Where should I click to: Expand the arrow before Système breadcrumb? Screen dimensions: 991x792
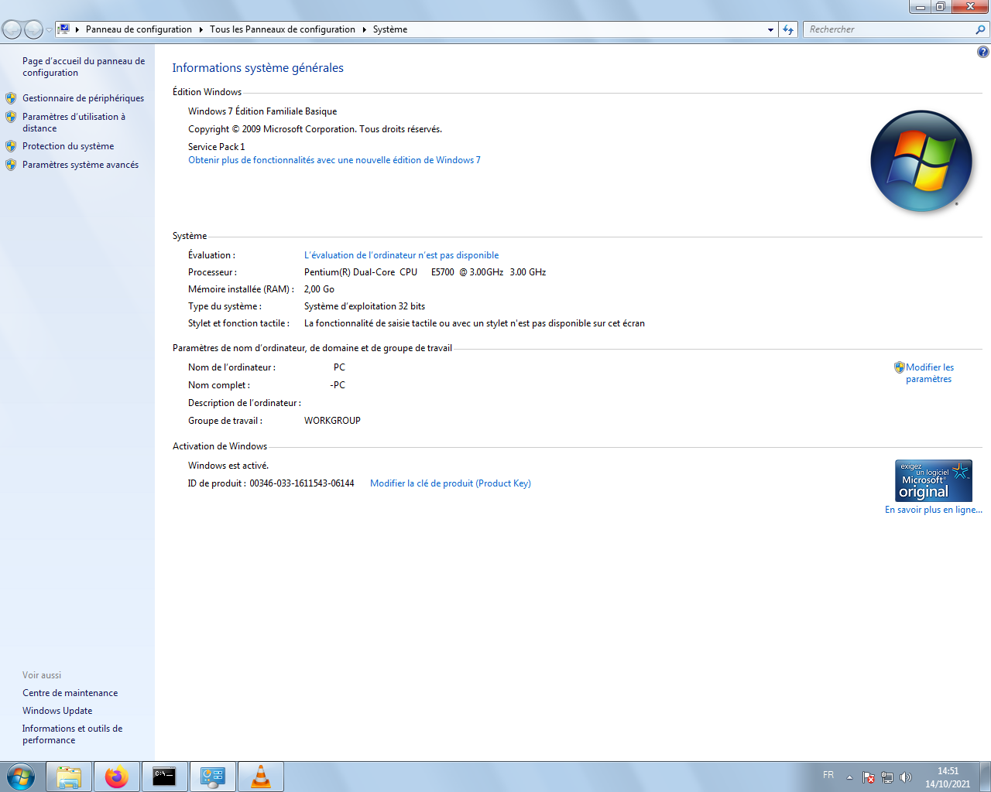coord(364,29)
